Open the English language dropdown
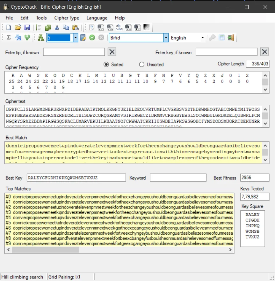 coord(202,38)
